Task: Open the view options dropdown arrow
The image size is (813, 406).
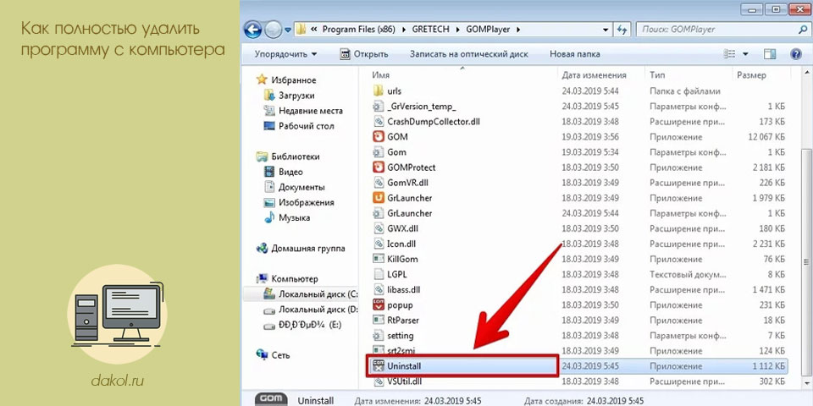Action: (x=745, y=54)
